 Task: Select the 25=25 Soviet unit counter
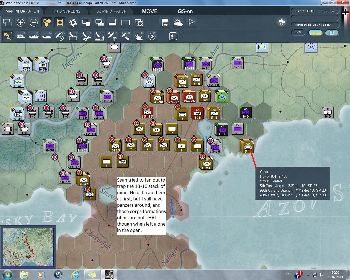pyautogui.click(x=174, y=97)
